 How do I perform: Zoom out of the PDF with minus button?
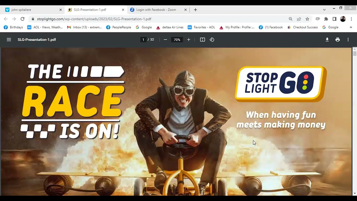point(165,40)
